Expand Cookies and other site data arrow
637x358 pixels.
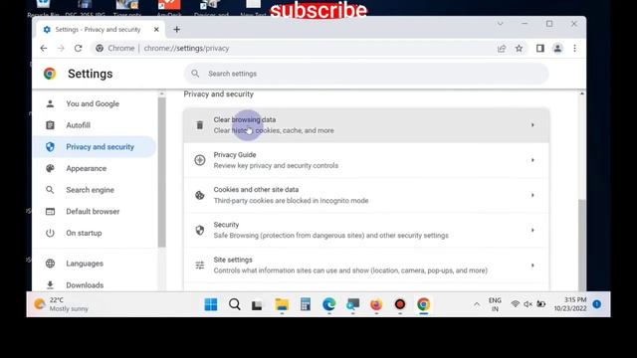[532, 195]
